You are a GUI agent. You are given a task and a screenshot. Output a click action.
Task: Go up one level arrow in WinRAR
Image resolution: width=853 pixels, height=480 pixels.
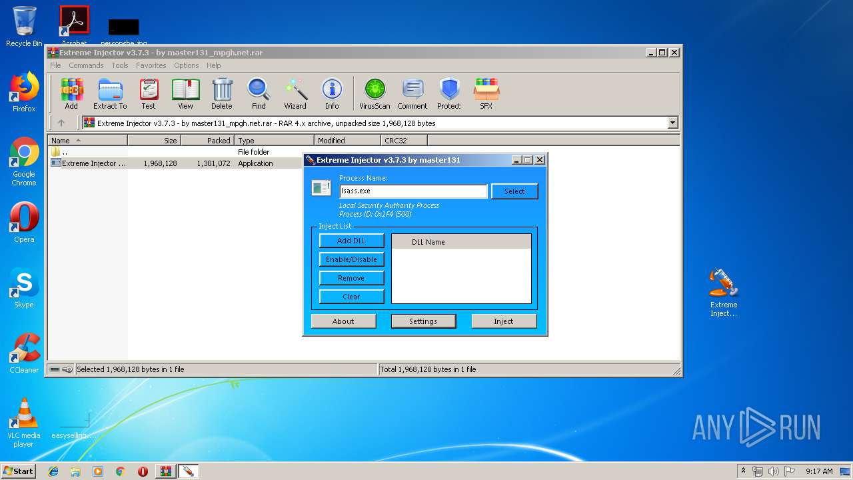pos(61,123)
